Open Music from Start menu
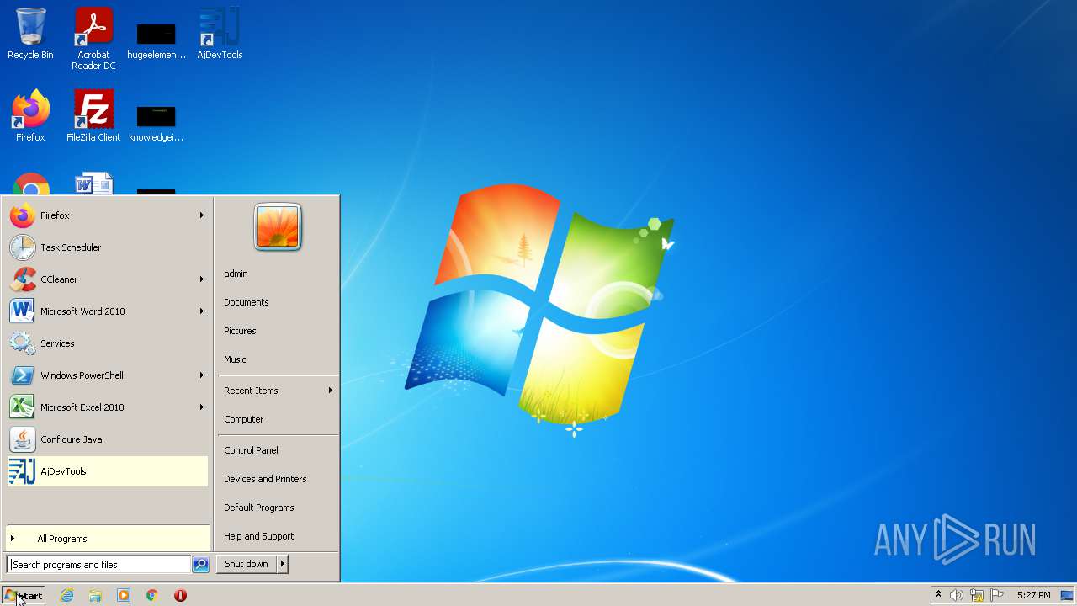This screenshot has height=606, width=1077. tap(278, 359)
